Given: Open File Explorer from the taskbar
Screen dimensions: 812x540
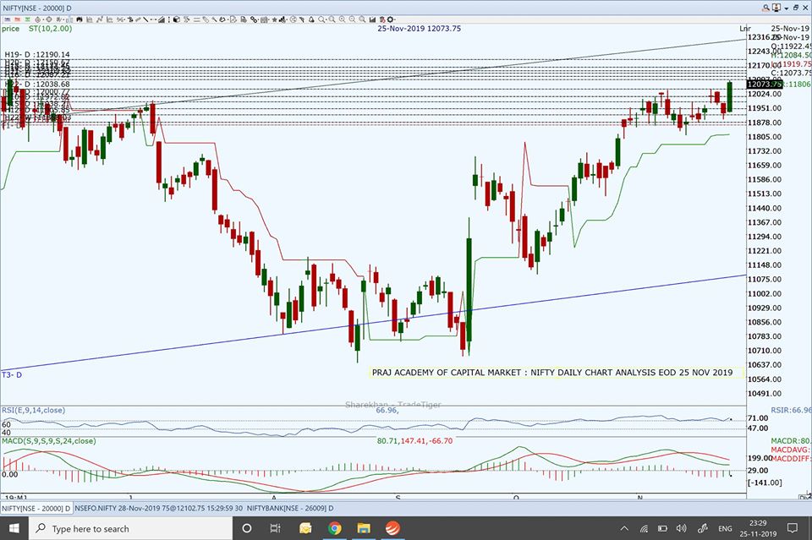Looking at the screenshot, I should pos(364,528).
